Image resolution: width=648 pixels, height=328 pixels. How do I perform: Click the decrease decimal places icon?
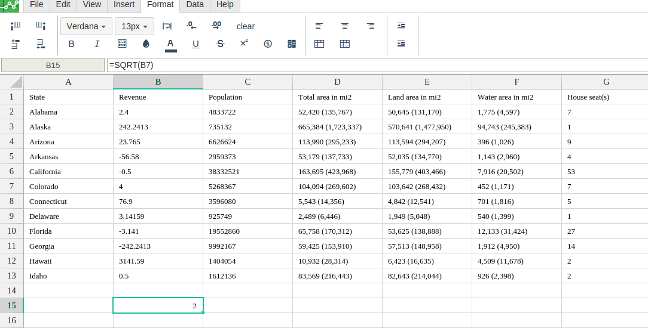point(191,26)
